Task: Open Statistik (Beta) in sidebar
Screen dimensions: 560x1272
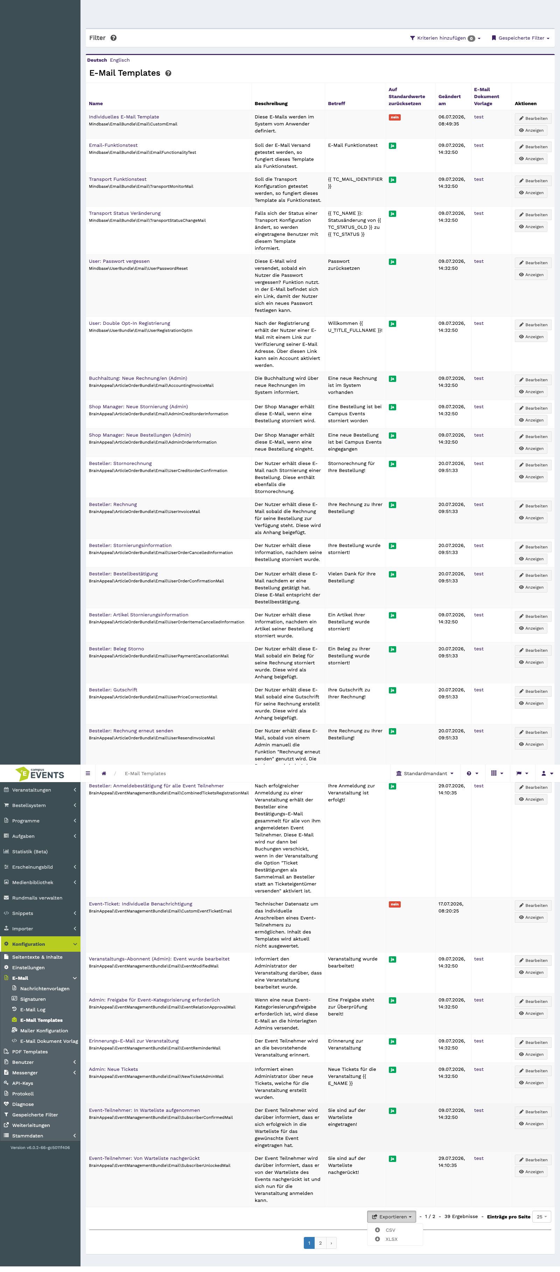Action: pos(30,852)
